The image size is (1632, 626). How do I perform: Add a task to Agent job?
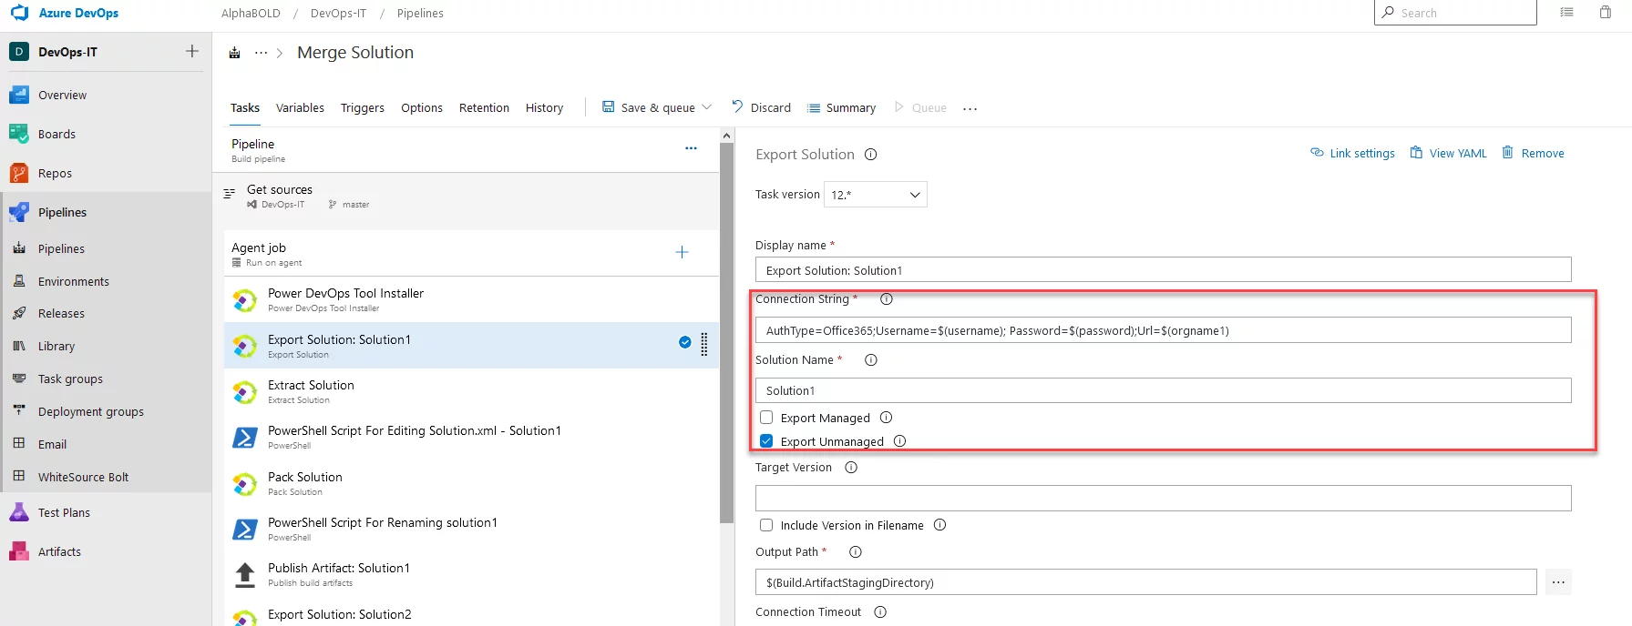click(x=682, y=252)
